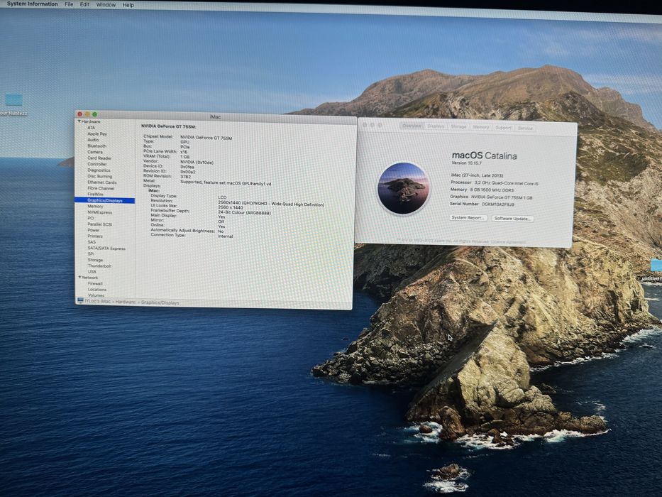
Task: Click the System Report… button
Action: coord(468,218)
